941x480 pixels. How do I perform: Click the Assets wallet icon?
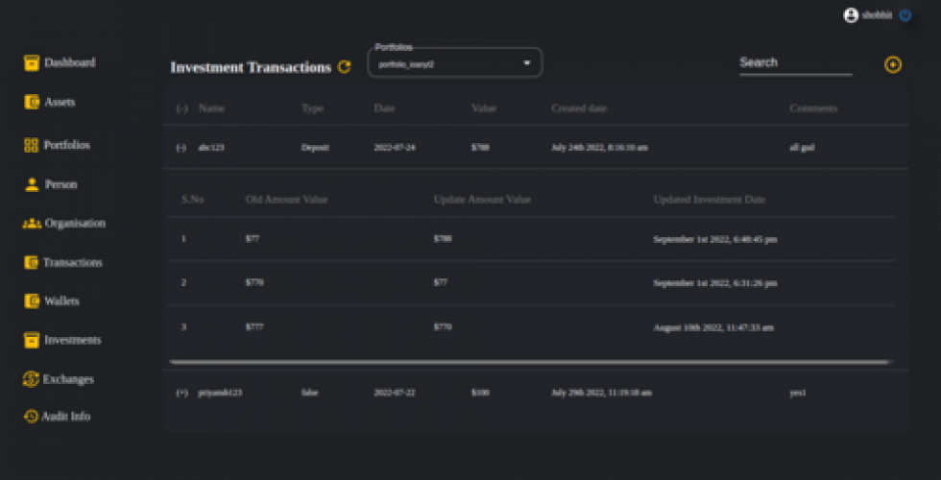[x=31, y=102]
